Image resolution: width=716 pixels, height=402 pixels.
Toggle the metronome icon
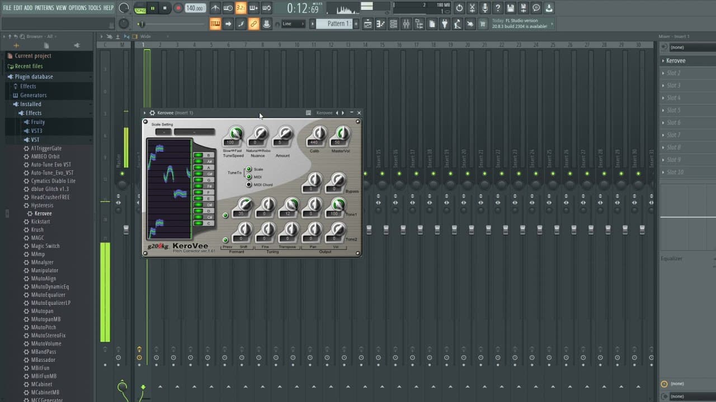coord(215,7)
